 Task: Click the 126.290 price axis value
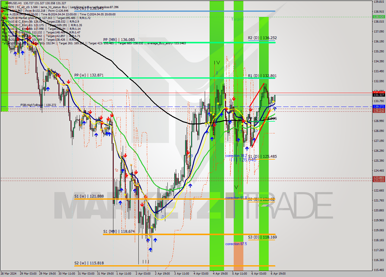379,151
